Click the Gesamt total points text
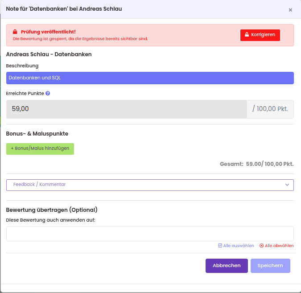301x293 pixels. coord(256,164)
